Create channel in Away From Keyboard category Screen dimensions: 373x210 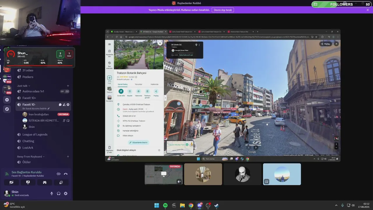coord(68,157)
